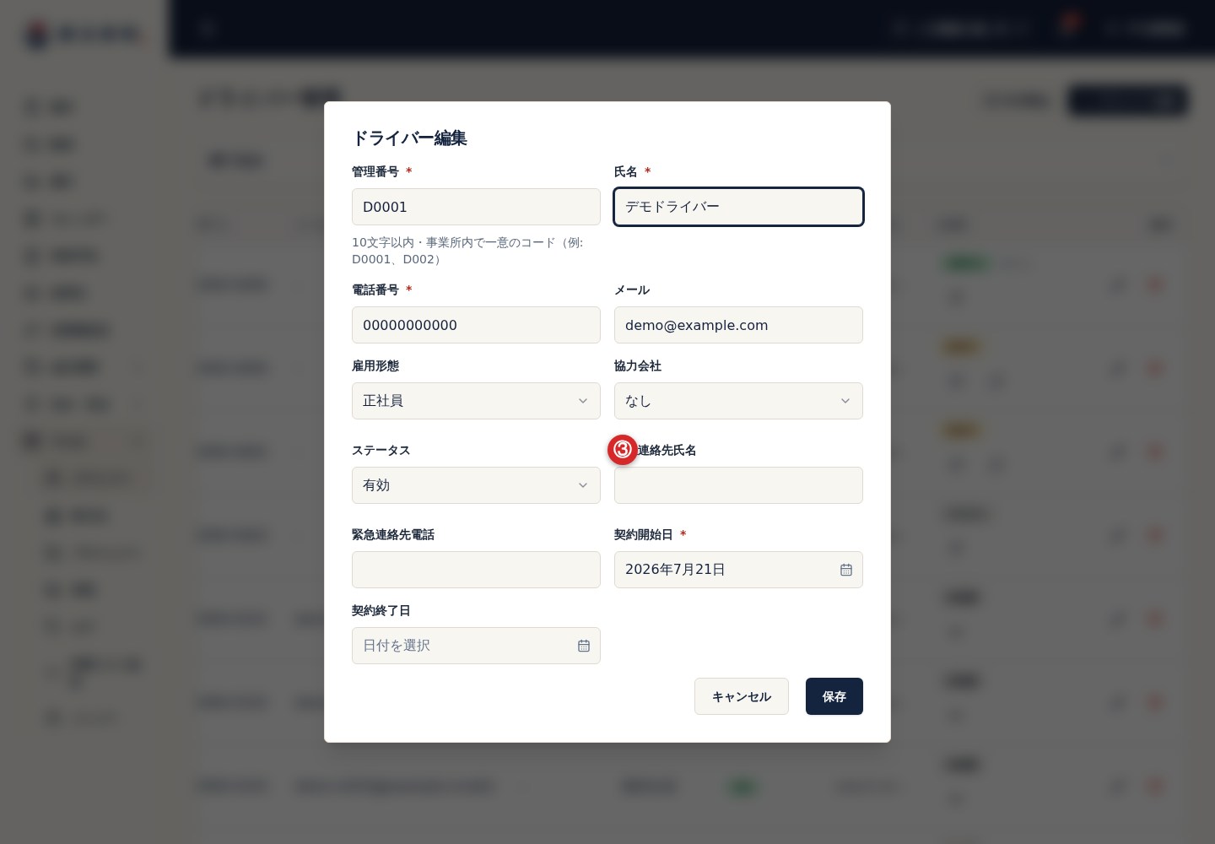
Task: Open calendar icon in 契約開始日 field
Action: click(x=845, y=570)
